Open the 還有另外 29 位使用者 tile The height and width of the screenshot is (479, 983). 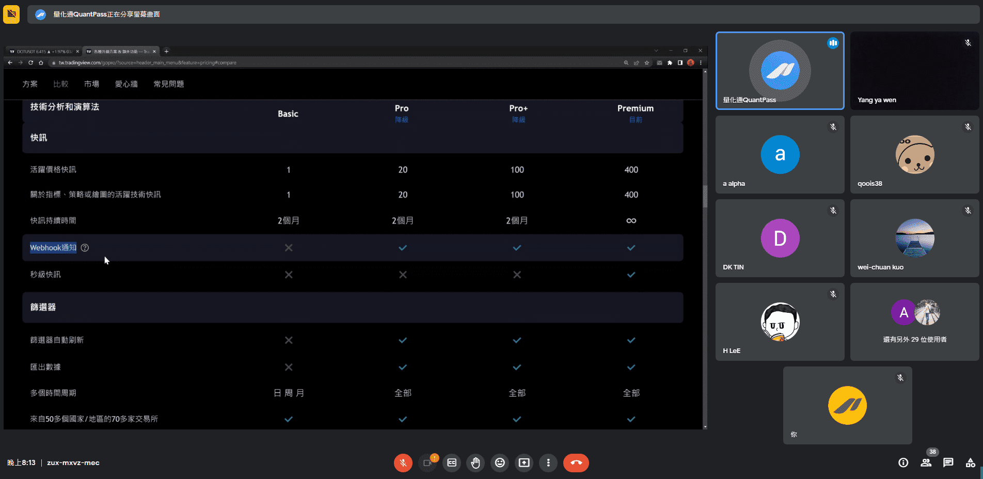[x=914, y=322]
